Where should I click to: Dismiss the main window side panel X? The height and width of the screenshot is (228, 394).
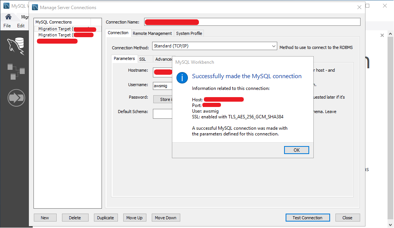point(382,35)
